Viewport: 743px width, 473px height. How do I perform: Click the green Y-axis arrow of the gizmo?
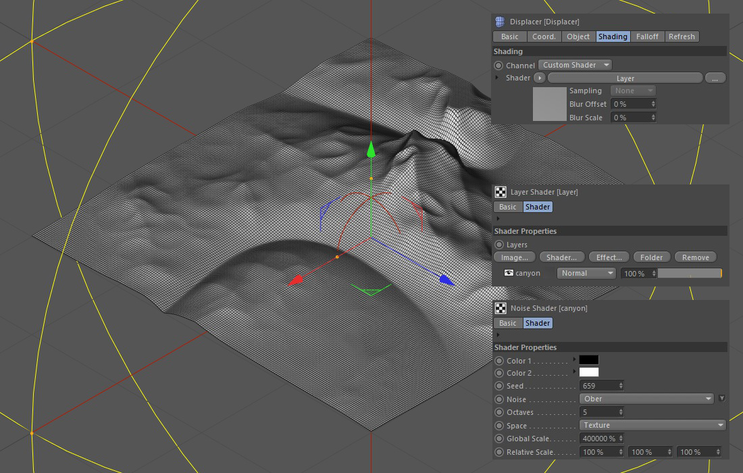pos(370,150)
